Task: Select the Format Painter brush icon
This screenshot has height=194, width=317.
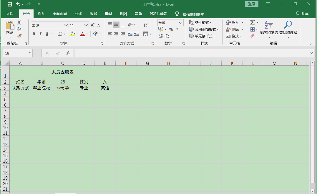Action: pos(19,36)
